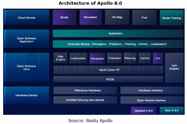The height and width of the screenshot is (124, 187).
Task: Click the V2X Adapter block
Action: [x=174, y=67]
